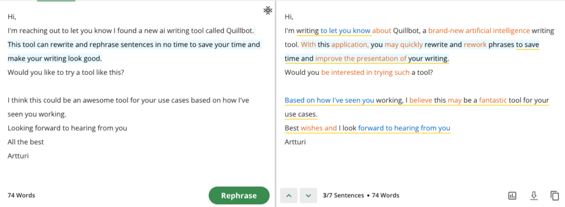The width and height of the screenshot is (565, 207).
Task: Go to previous sentence with the up arrow
Action: pyautogui.click(x=289, y=195)
